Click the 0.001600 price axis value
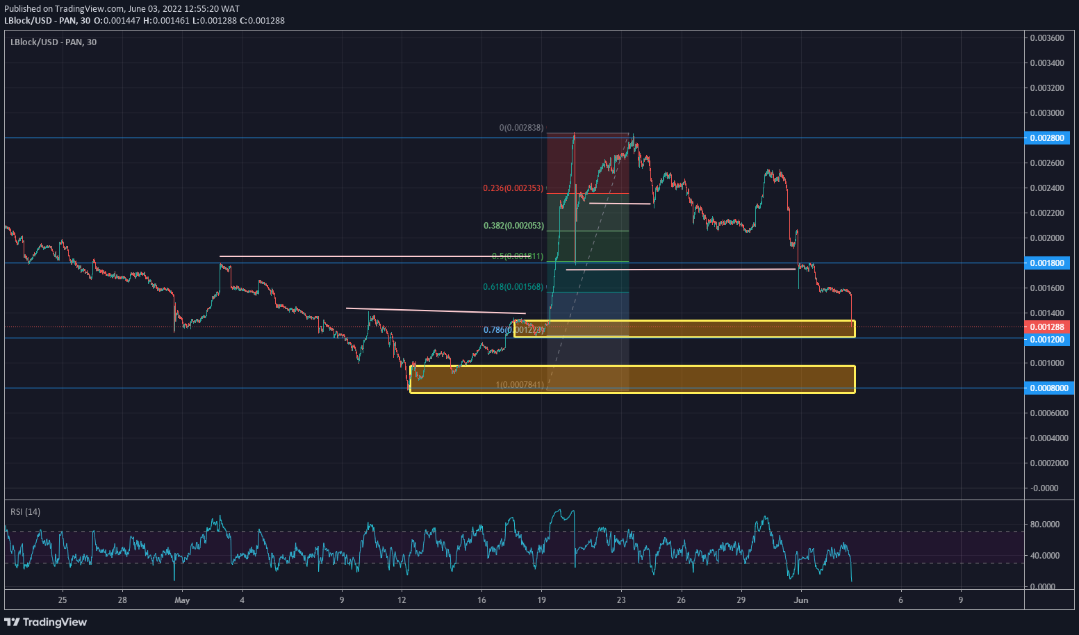Viewport: 1079px width, 635px height. click(x=1047, y=288)
